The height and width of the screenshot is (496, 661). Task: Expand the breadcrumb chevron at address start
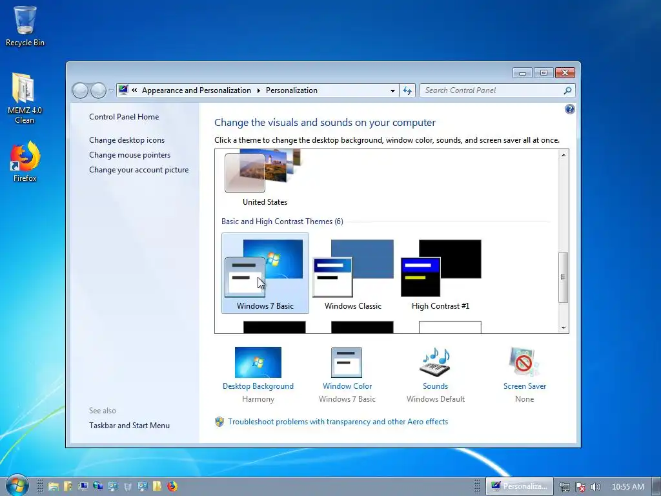(134, 90)
